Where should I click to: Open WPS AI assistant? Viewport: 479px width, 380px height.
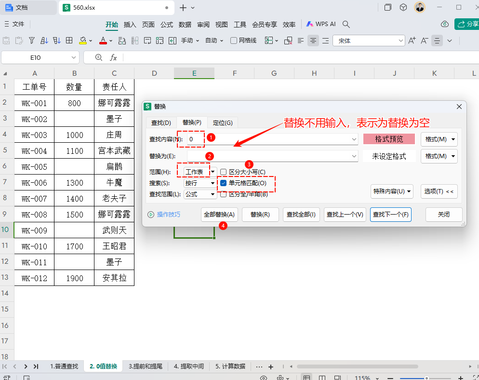(321, 24)
